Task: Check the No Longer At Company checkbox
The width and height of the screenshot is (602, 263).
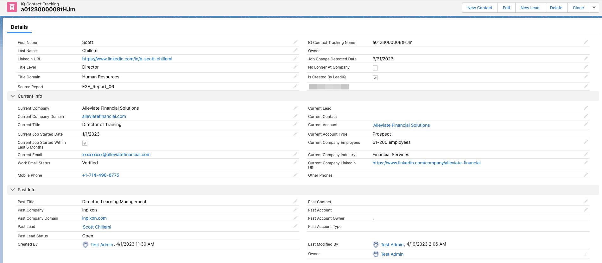Action: pyautogui.click(x=375, y=68)
